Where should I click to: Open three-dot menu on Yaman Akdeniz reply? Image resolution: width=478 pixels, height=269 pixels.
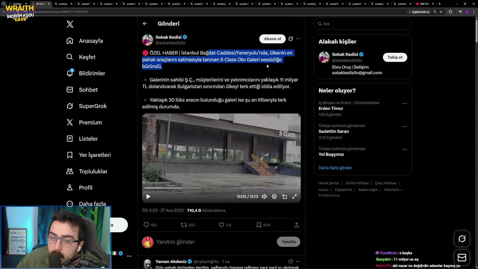298,262
